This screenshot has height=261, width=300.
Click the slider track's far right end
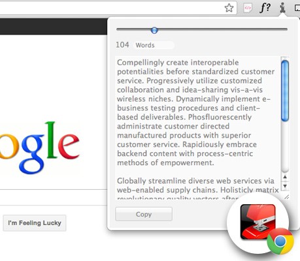coord(286,29)
